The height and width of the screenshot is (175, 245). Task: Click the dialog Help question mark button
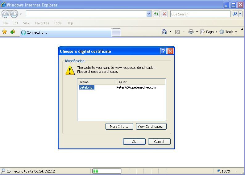(x=163, y=51)
